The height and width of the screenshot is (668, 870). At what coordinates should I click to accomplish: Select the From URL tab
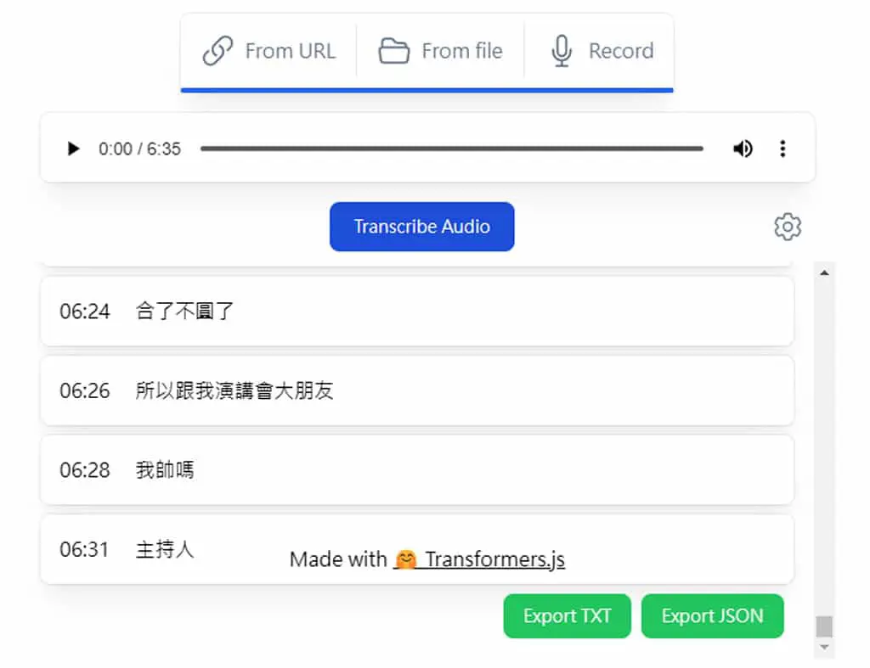269,51
